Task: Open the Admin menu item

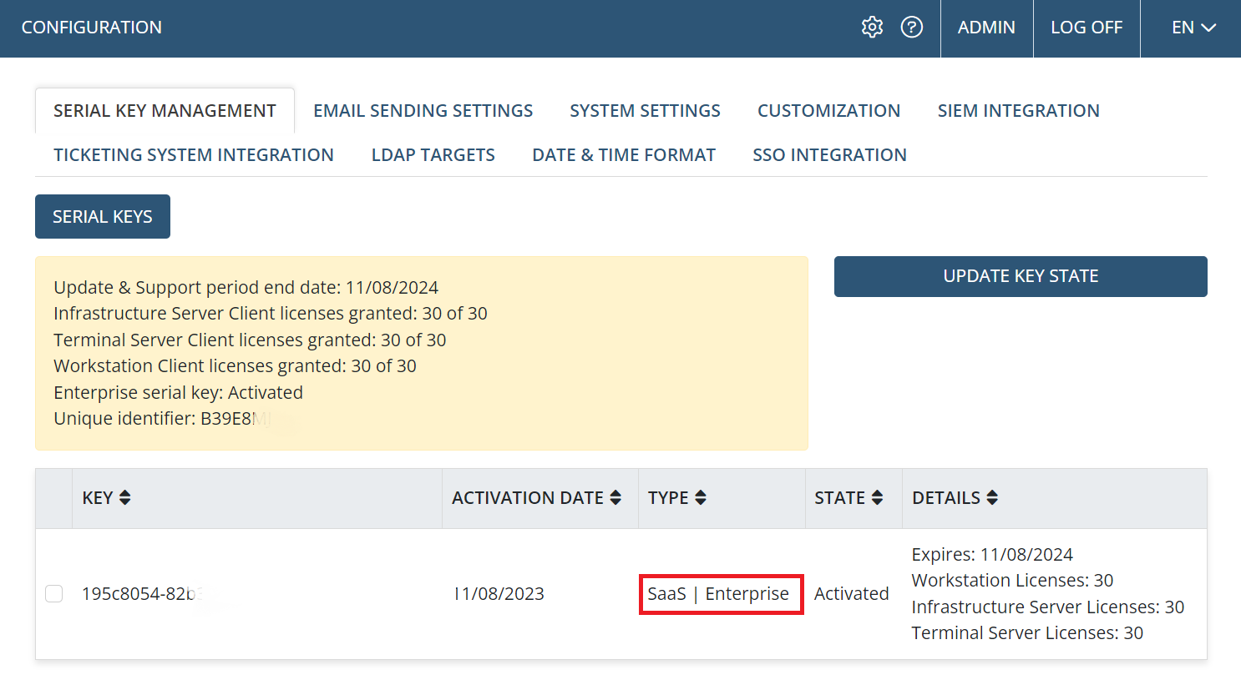Action: (986, 28)
